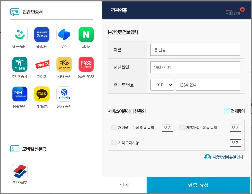
Task: Click the user manual guide person icon
Action: [x=207, y=157]
